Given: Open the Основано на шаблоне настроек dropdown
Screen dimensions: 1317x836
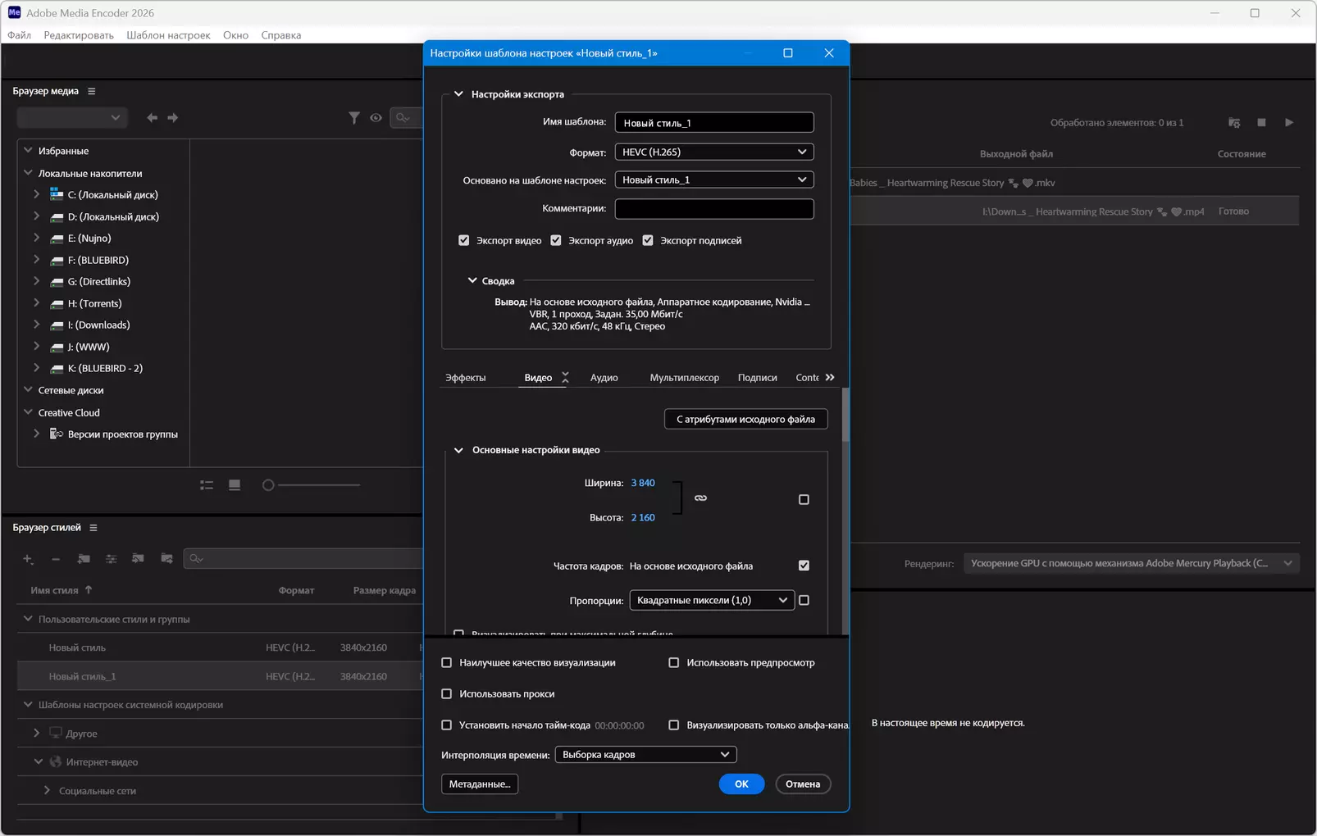Looking at the screenshot, I should click(x=714, y=179).
